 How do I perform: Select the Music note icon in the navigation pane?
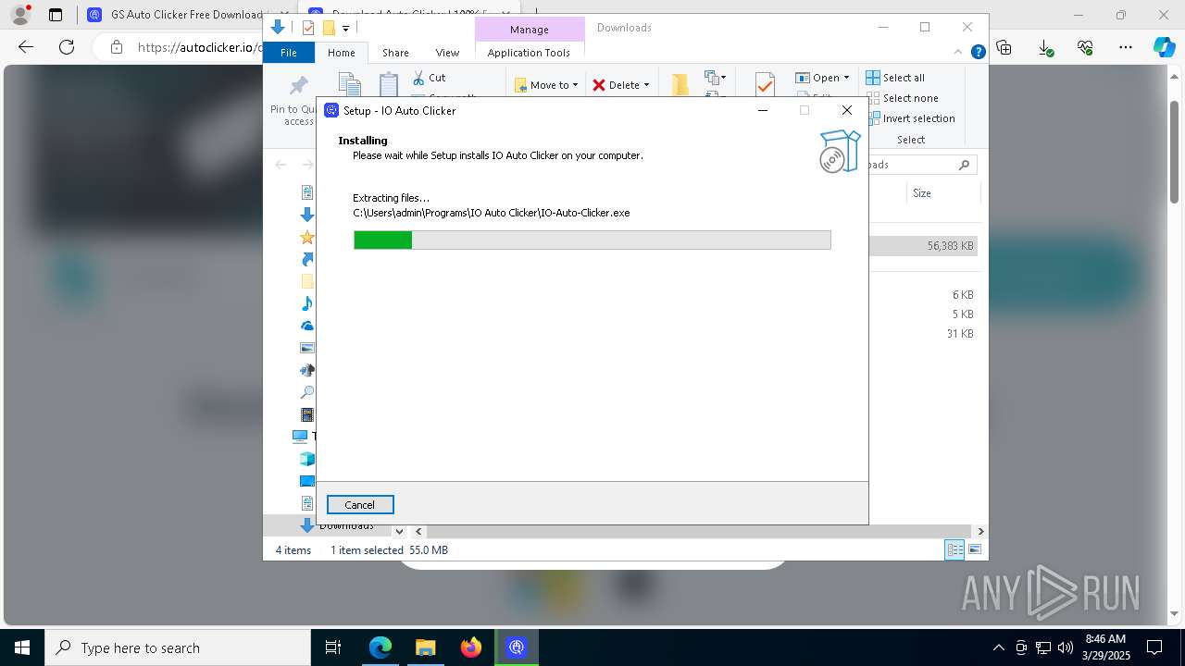(x=307, y=303)
